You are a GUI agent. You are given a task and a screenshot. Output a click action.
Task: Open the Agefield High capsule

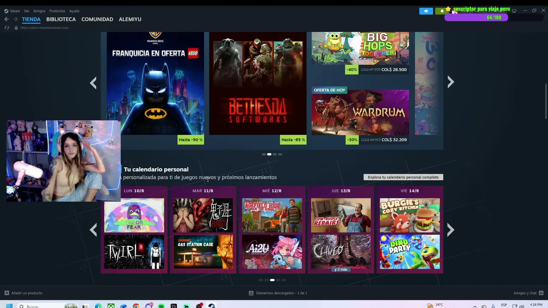[x=272, y=215]
